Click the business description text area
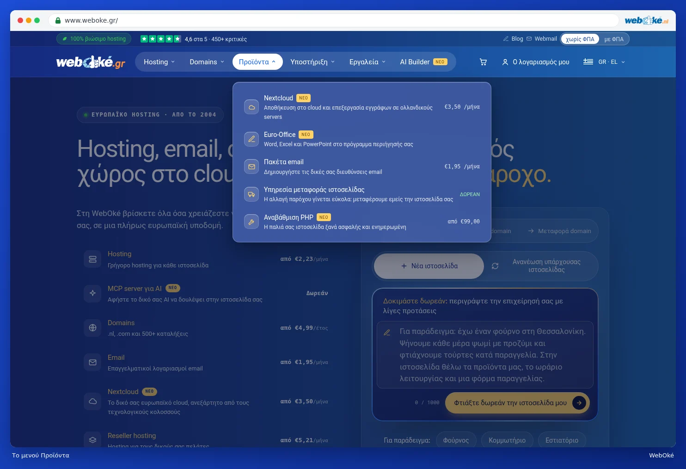 [x=485, y=355]
